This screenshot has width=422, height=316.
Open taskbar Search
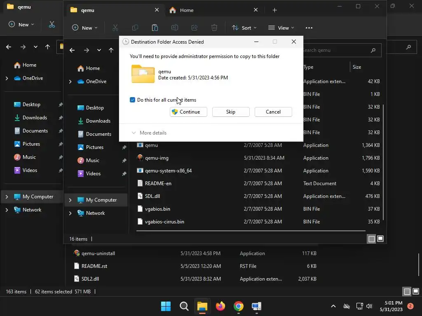click(184, 306)
